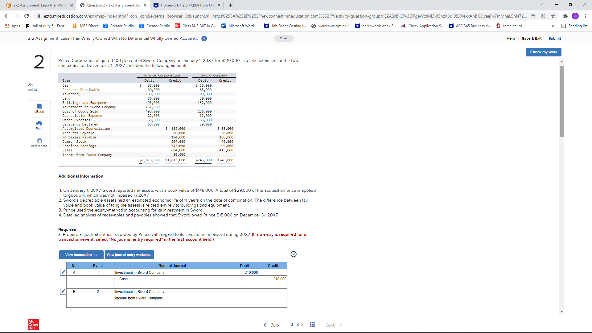Expand hidden bookmarks chevron
The width and height of the screenshot is (592, 333).
tap(553, 26)
